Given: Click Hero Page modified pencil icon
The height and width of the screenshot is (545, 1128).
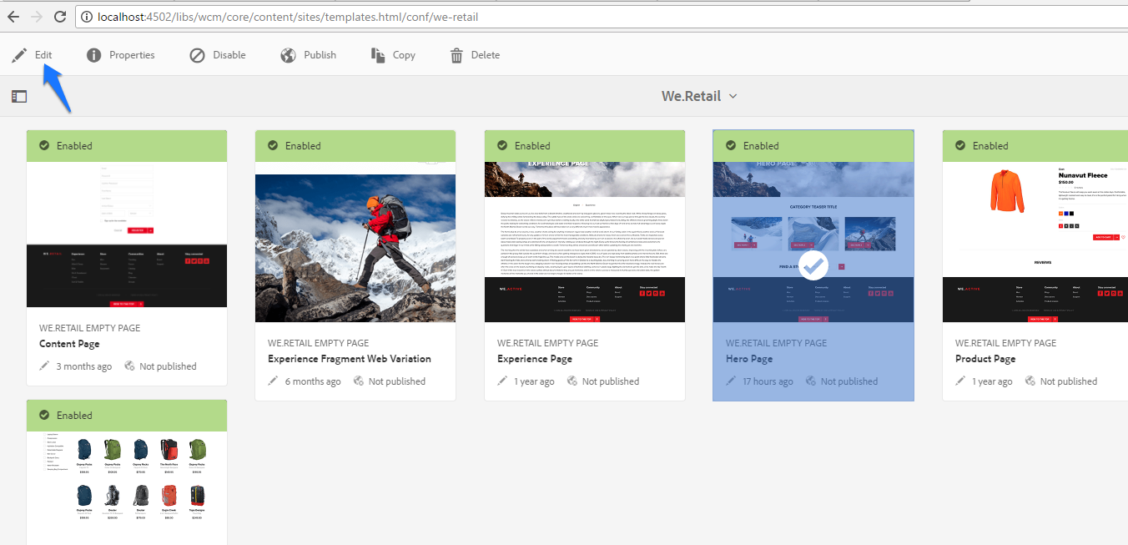Looking at the screenshot, I should click(732, 381).
